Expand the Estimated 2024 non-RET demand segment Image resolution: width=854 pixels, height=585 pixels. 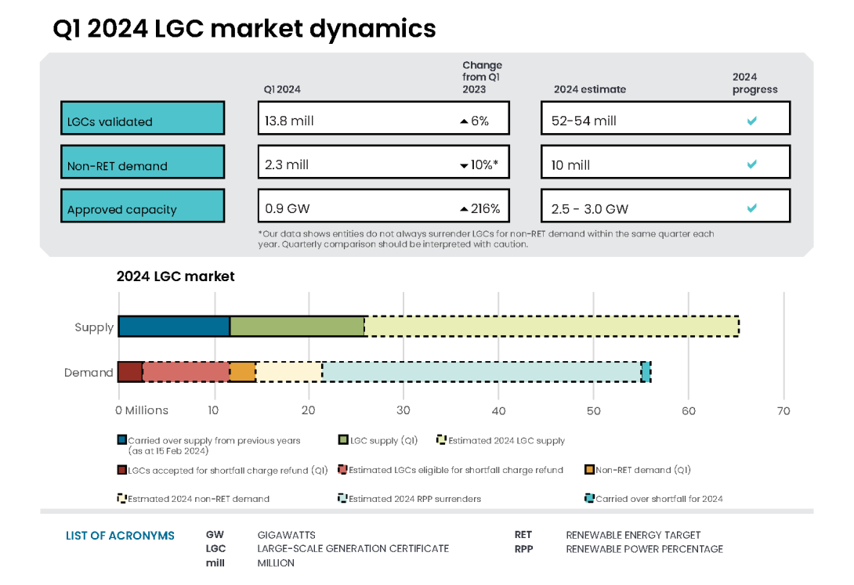[x=288, y=371]
